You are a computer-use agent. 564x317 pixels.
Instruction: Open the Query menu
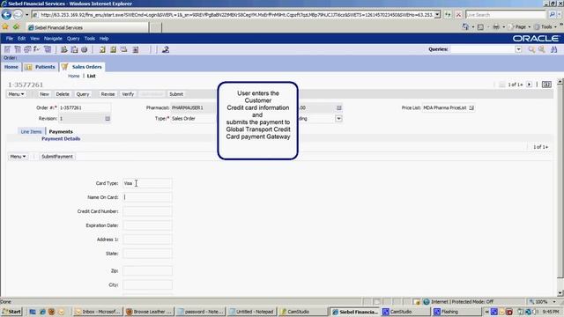[73, 39]
